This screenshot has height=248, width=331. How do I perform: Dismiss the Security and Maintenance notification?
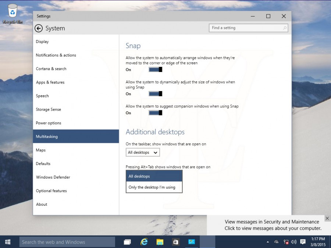(x=327, y=218)
